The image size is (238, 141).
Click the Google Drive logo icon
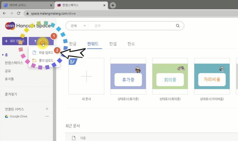(7, 116)
